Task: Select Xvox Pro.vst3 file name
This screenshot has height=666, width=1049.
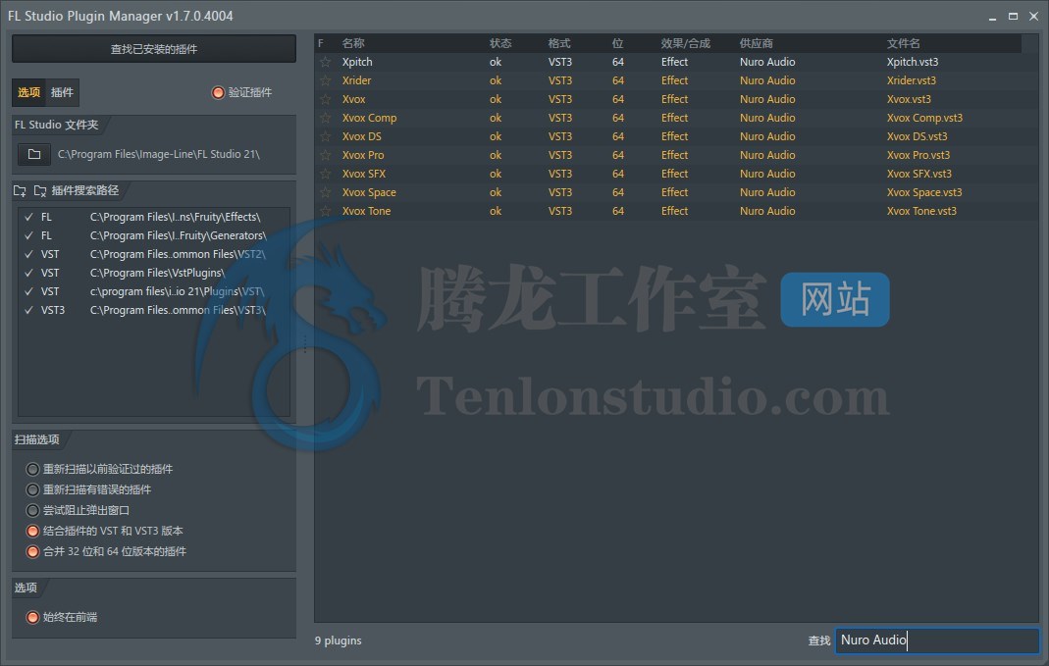Action: [918, 155]
